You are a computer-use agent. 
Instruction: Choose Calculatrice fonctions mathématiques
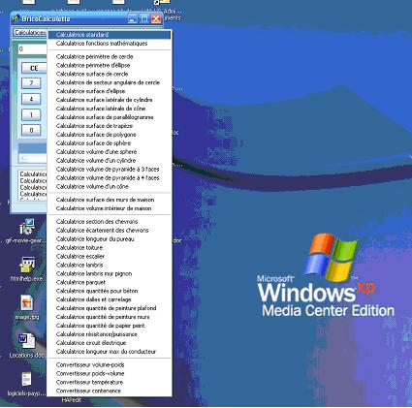pyautogui.click(x=110, y=44)
